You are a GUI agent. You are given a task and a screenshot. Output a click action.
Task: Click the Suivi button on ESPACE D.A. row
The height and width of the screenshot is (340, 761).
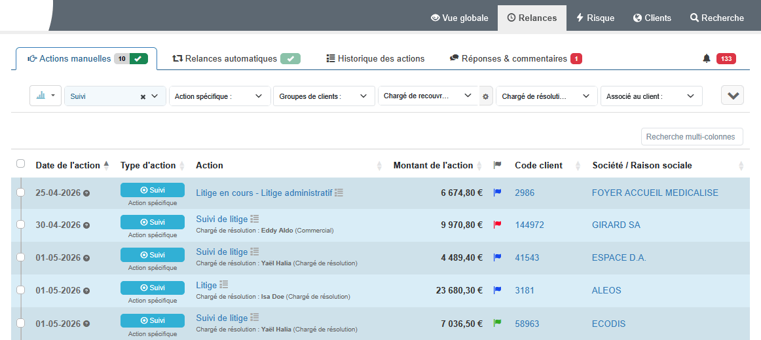click(x=152, y=255)
